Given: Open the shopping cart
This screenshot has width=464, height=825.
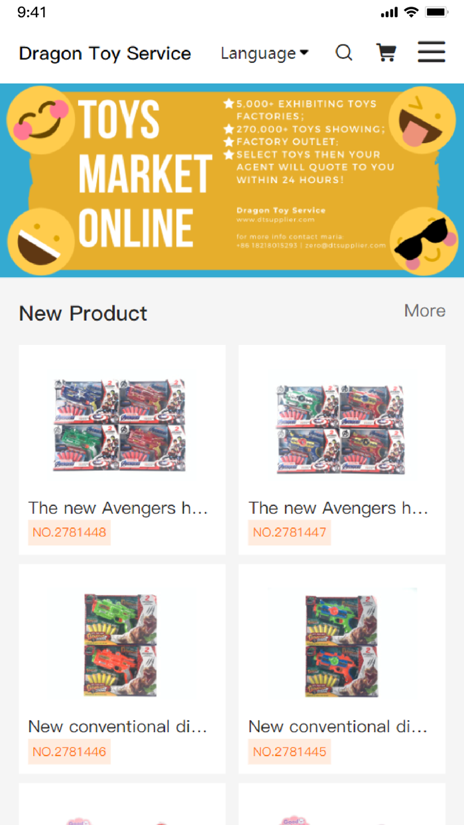Looking at the screenshot, I should tap(386, 52).
